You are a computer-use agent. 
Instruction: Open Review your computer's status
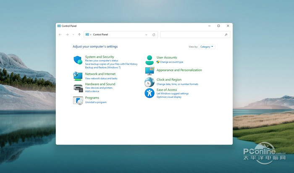[102, 61]
